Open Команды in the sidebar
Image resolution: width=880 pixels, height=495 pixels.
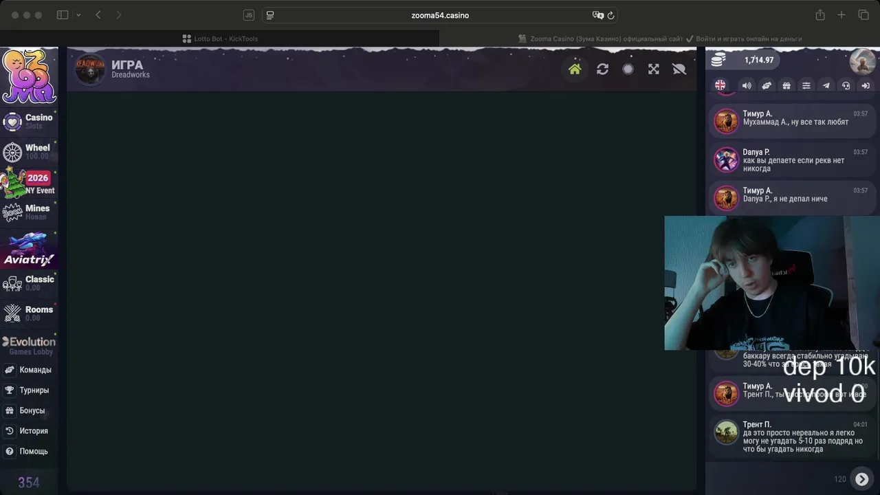[28, 370]
